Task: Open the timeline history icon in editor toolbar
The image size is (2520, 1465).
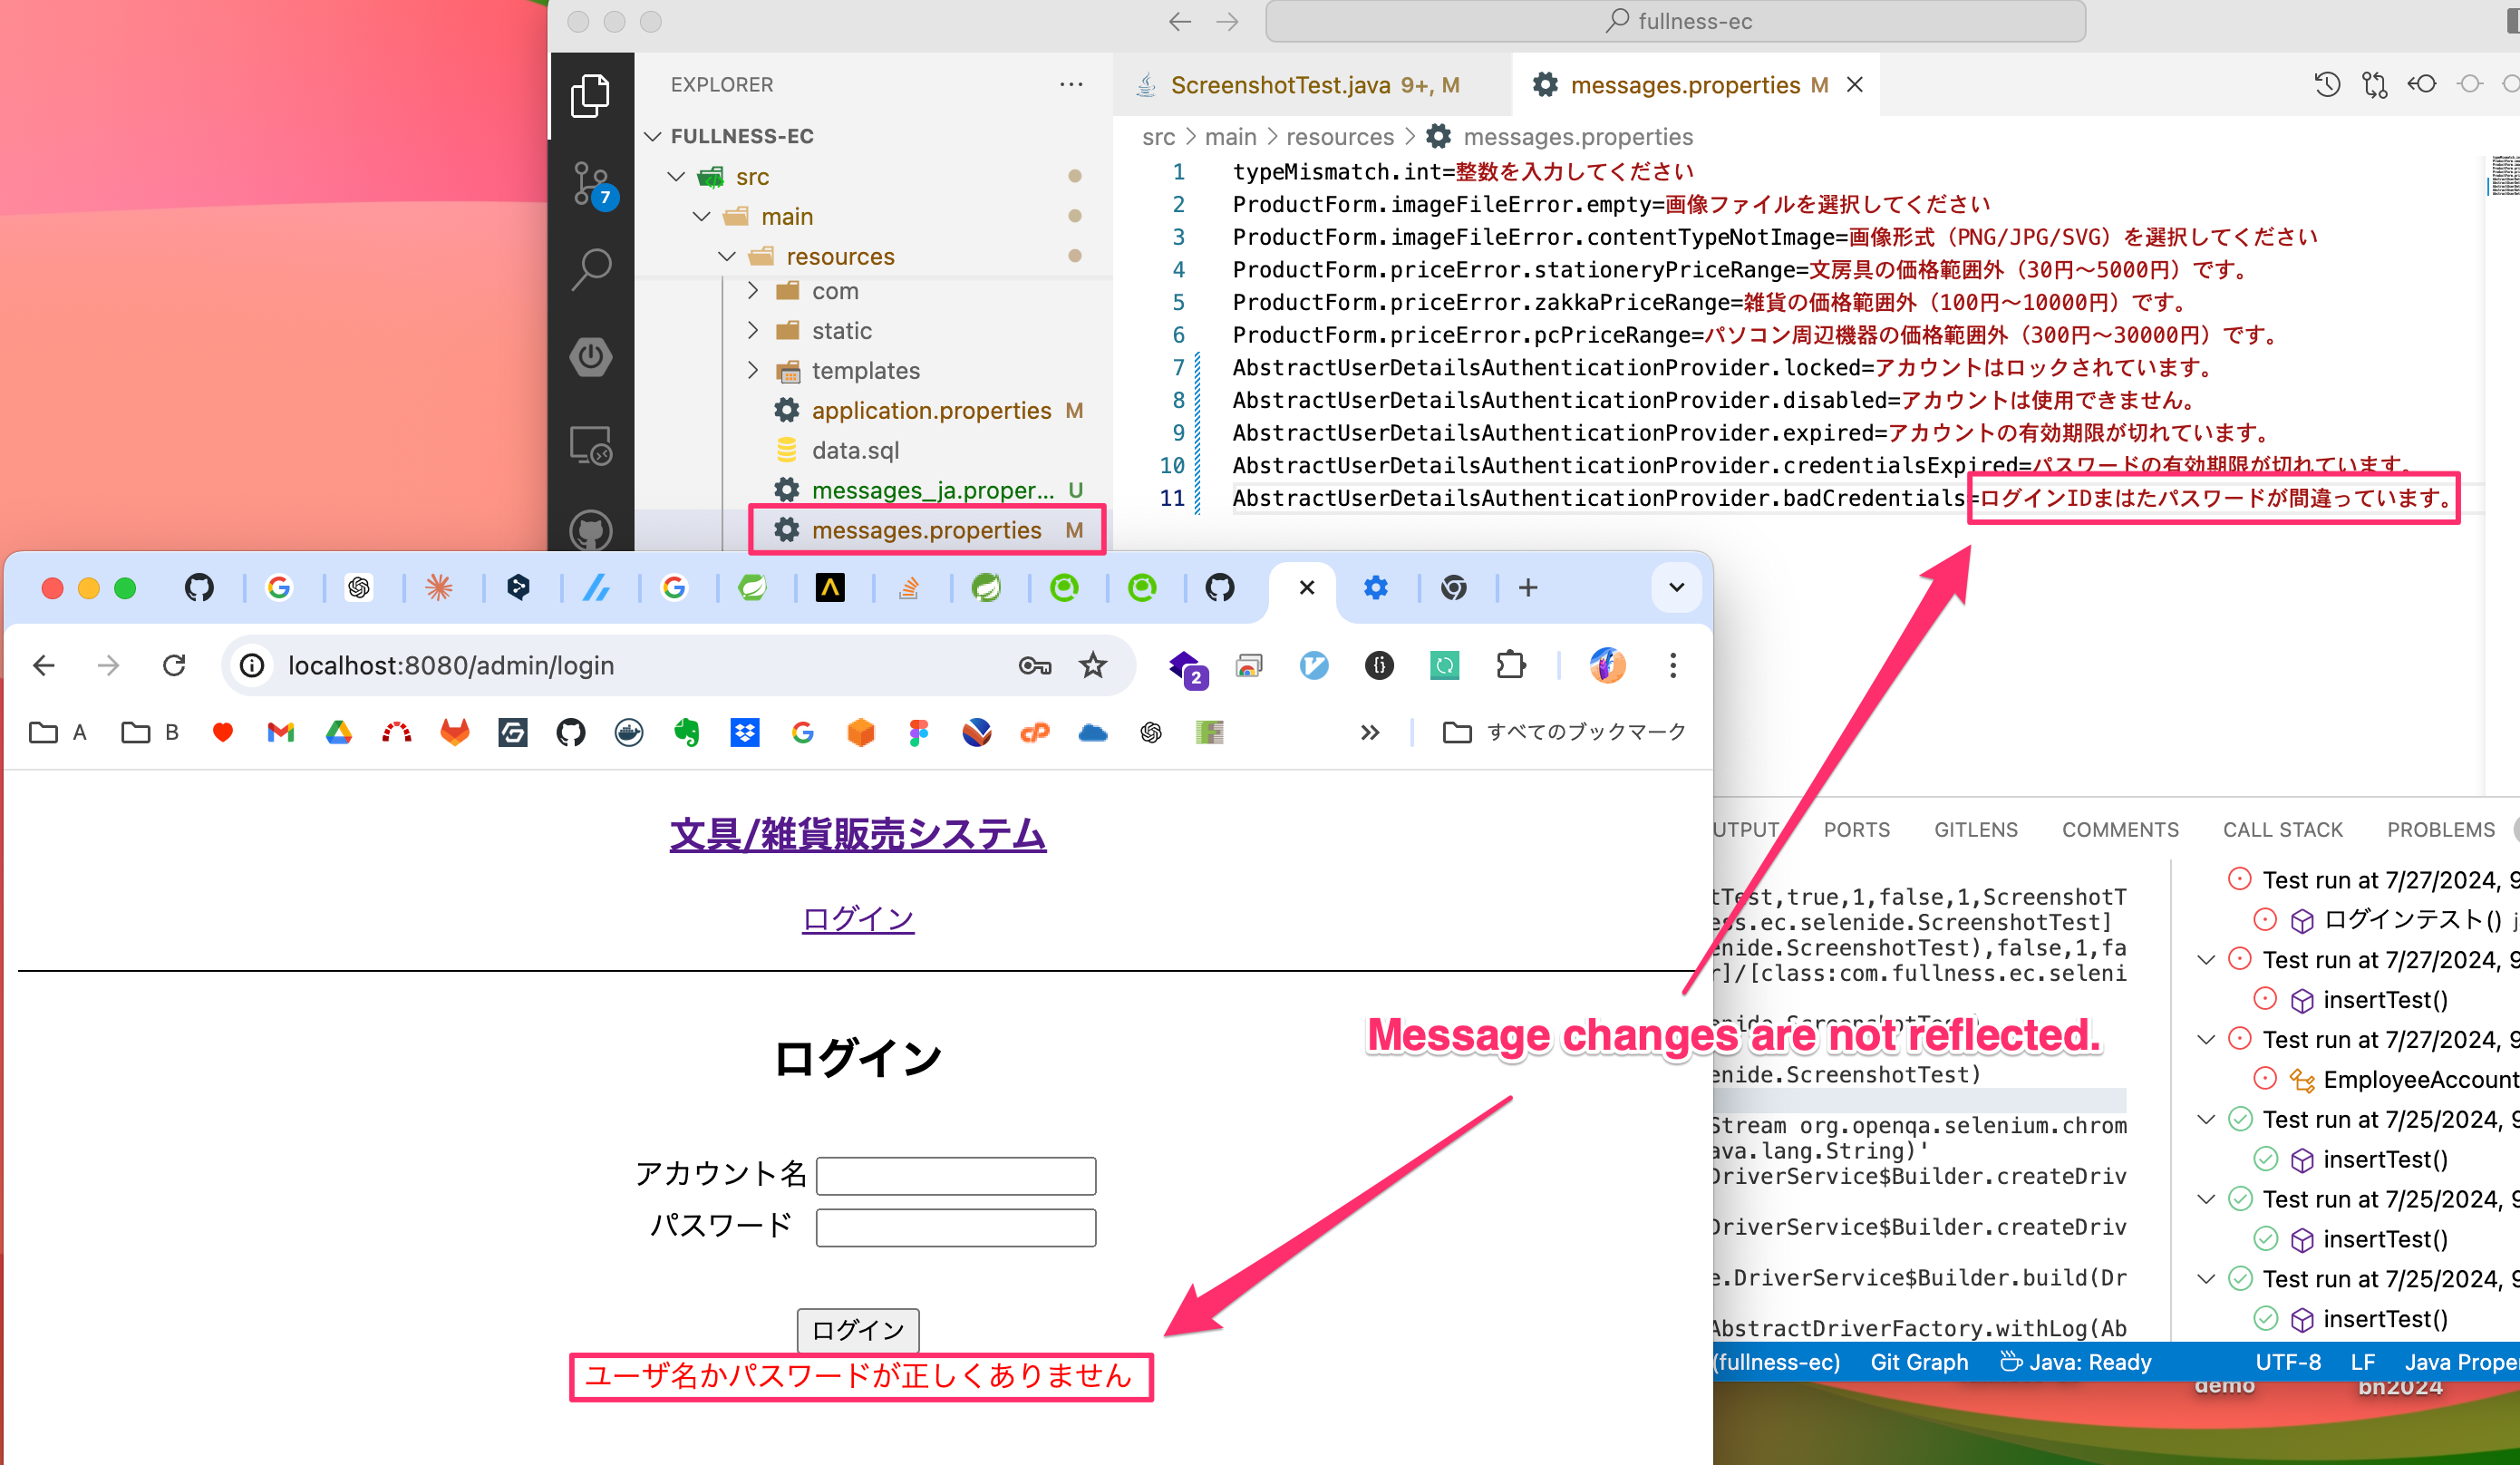Action: click(x=2327, y=84)
